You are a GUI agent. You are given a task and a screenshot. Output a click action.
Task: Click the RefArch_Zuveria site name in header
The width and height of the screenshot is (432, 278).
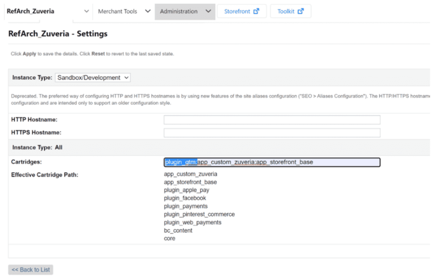tap(30, 11)
